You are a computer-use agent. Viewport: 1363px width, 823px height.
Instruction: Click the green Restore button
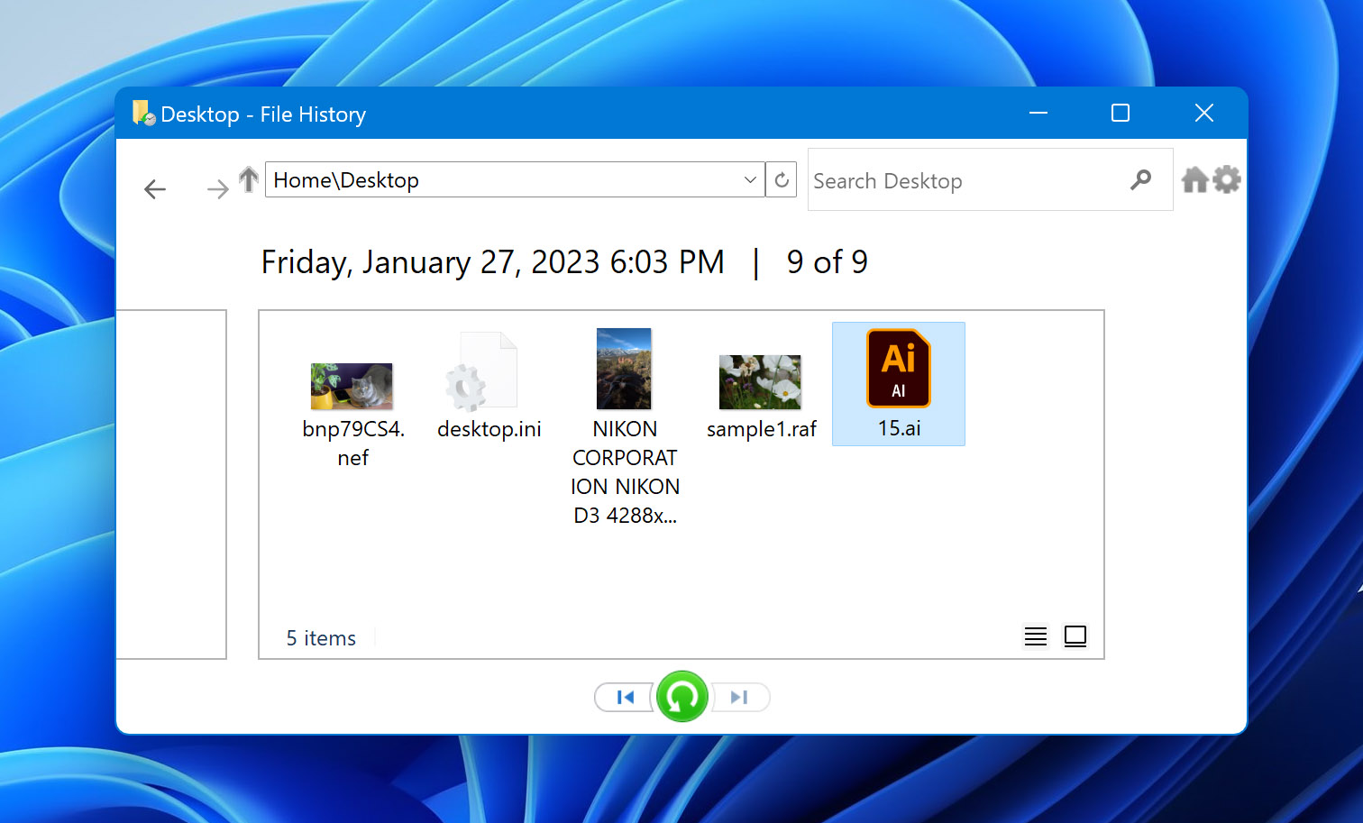pyautogui.click(x=682, y=697)
